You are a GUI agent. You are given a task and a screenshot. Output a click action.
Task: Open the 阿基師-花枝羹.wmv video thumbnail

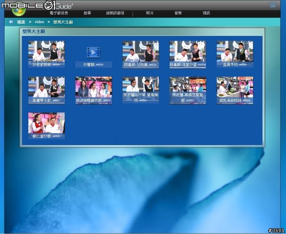coord(141,54)
